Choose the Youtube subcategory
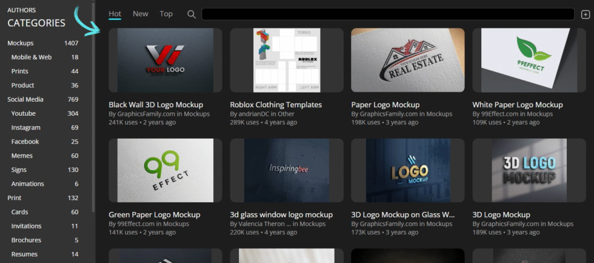The image size is (594, 263). click(24, 113)
